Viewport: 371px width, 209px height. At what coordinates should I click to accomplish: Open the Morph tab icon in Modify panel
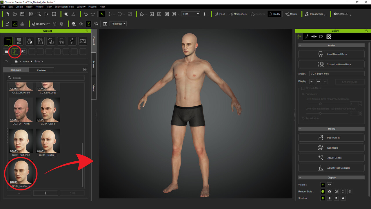click(314, 37)
